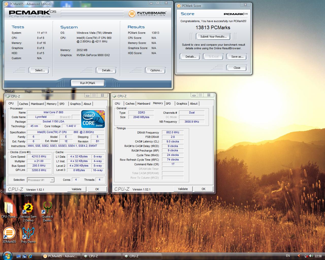
Task: Click Command Rate value 1T
Action: tap(173, 164)
